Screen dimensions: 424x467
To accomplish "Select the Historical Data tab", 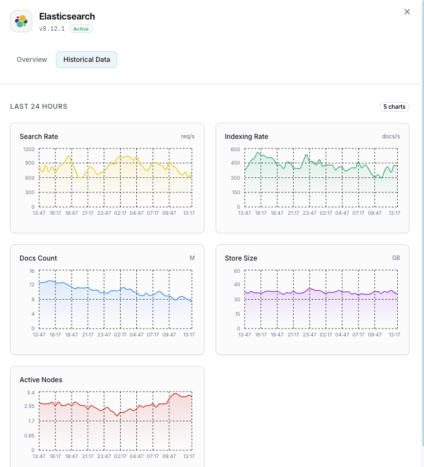I will [86, 59].
